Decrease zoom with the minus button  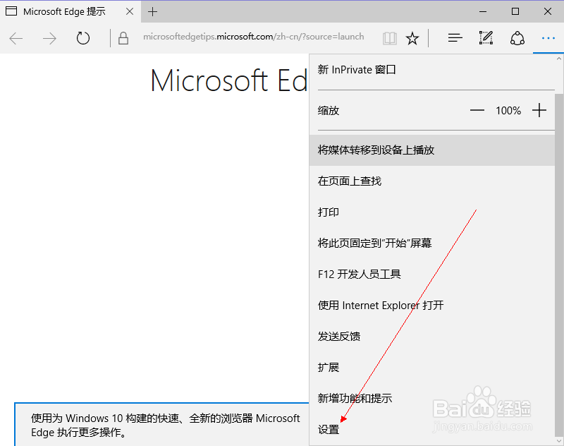coord(477,110)
